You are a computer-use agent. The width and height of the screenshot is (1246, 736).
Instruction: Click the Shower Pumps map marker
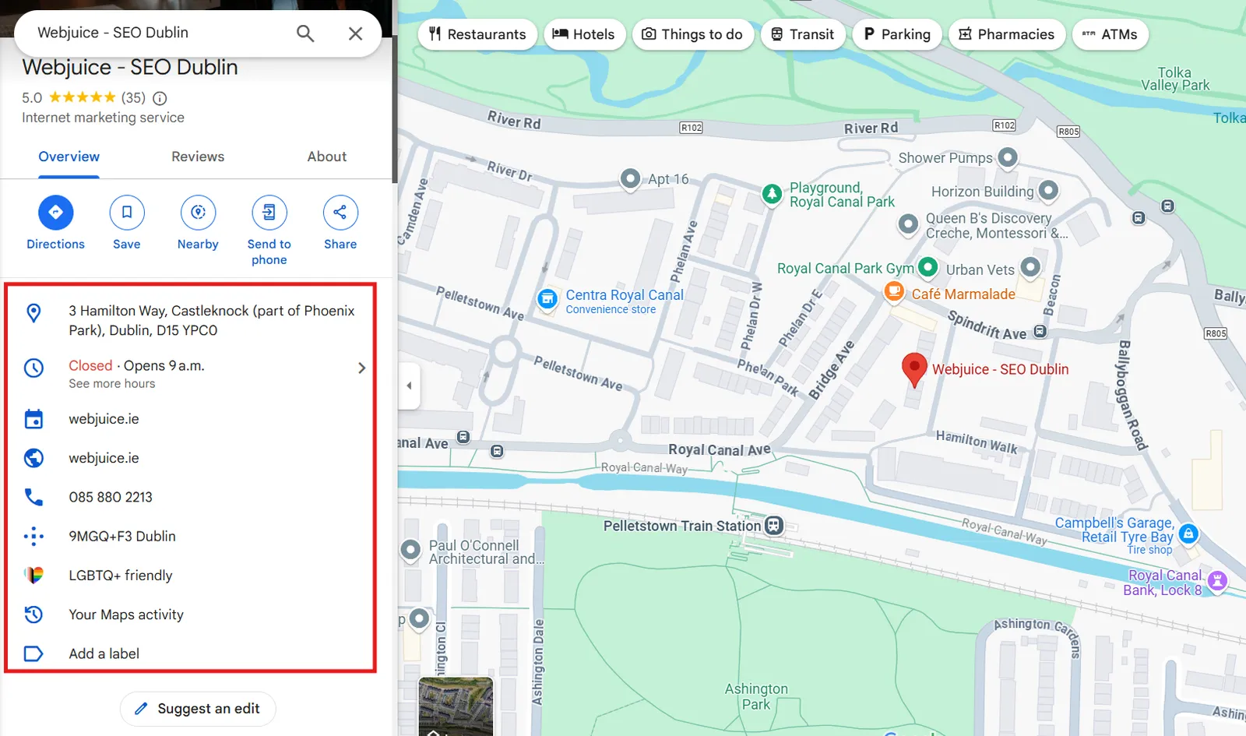tap(1008, 157)
